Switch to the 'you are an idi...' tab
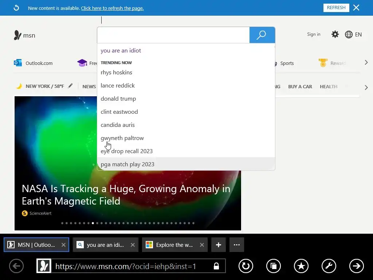The height and width of the screenshot is (280, 373). pyautogui.click(x=106, y=245)
